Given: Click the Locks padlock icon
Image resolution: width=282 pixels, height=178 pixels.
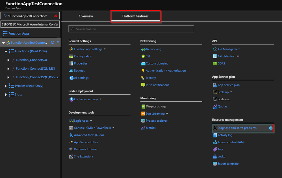Looking at the screenshot, I should pyautogui.click(x=215, y=156).
